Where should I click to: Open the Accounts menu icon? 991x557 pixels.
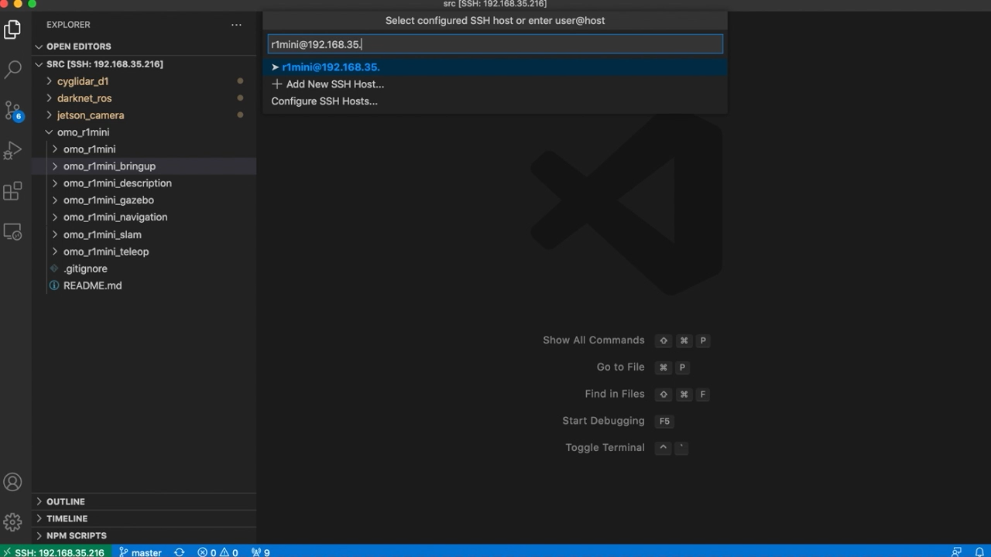pyautogui.click(x=12, y=482)
